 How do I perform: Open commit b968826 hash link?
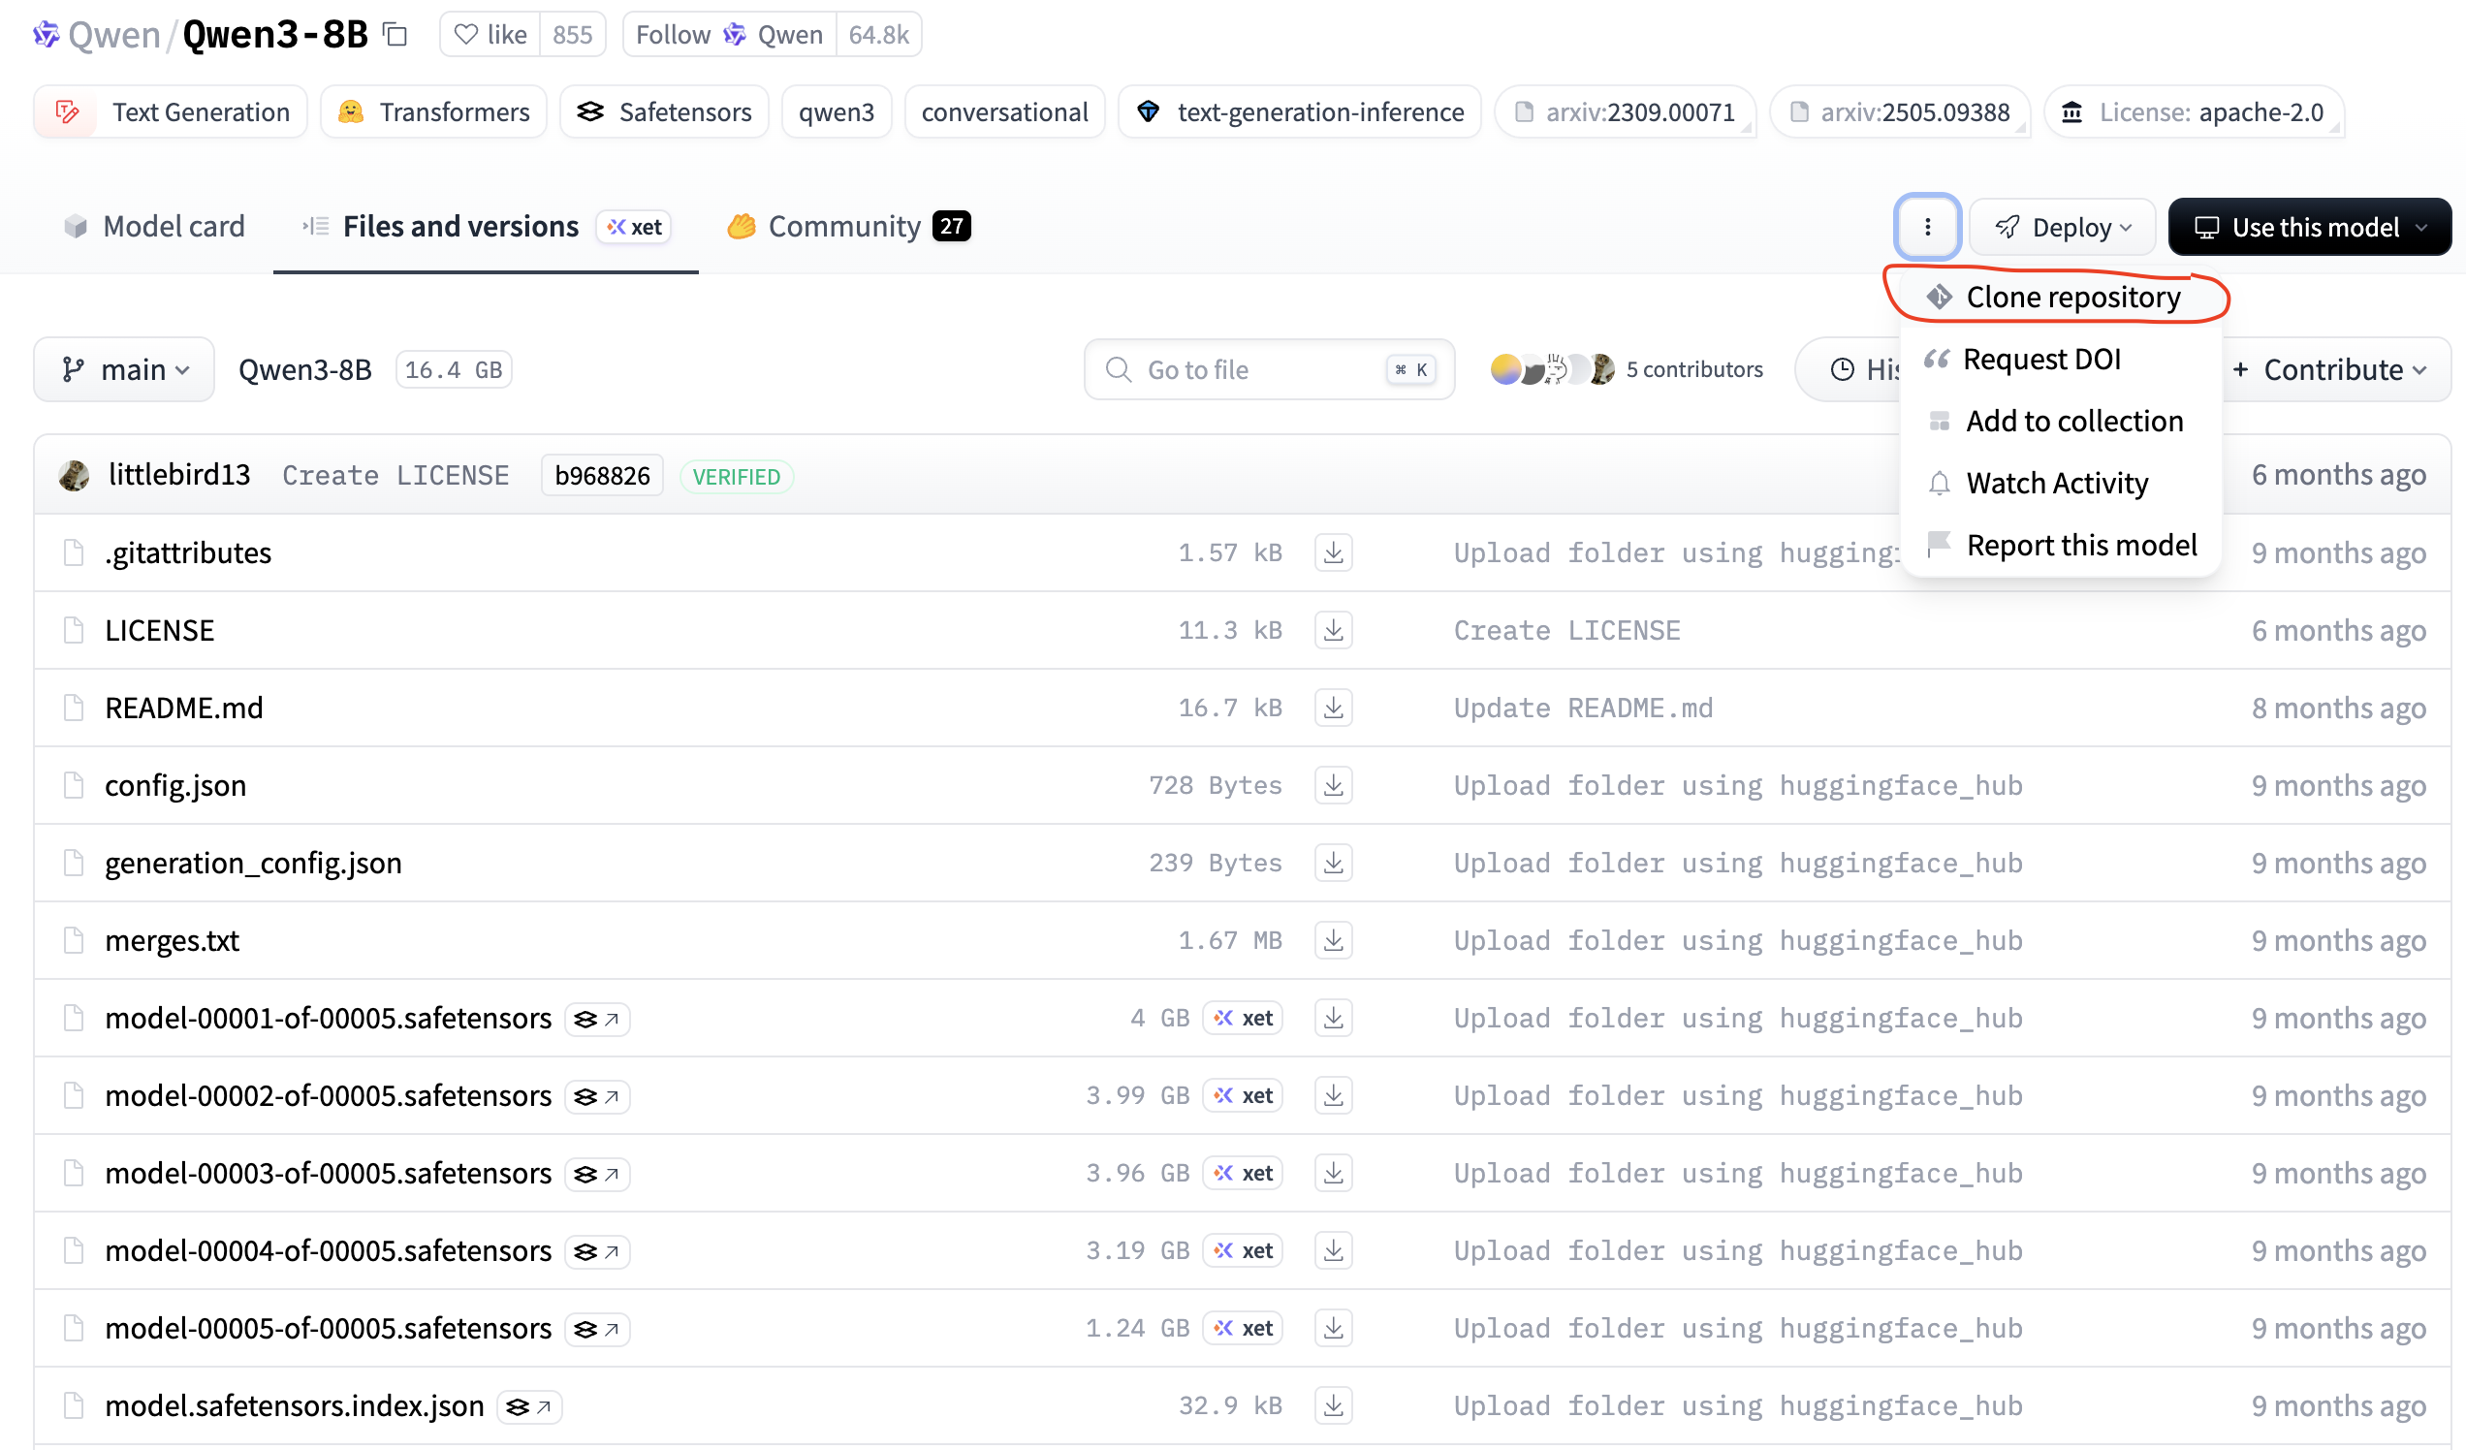pos(602,476)
